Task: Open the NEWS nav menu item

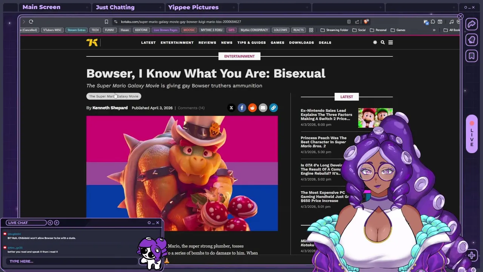Action: coord(227,43)
